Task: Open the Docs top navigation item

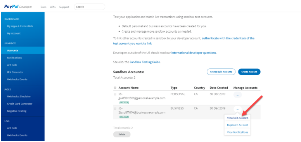Action: coord(43,7)
